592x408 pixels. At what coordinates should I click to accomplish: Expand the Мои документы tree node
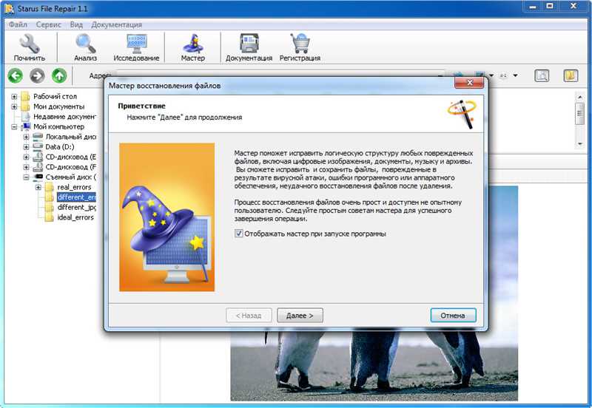[x=14, y=106]
